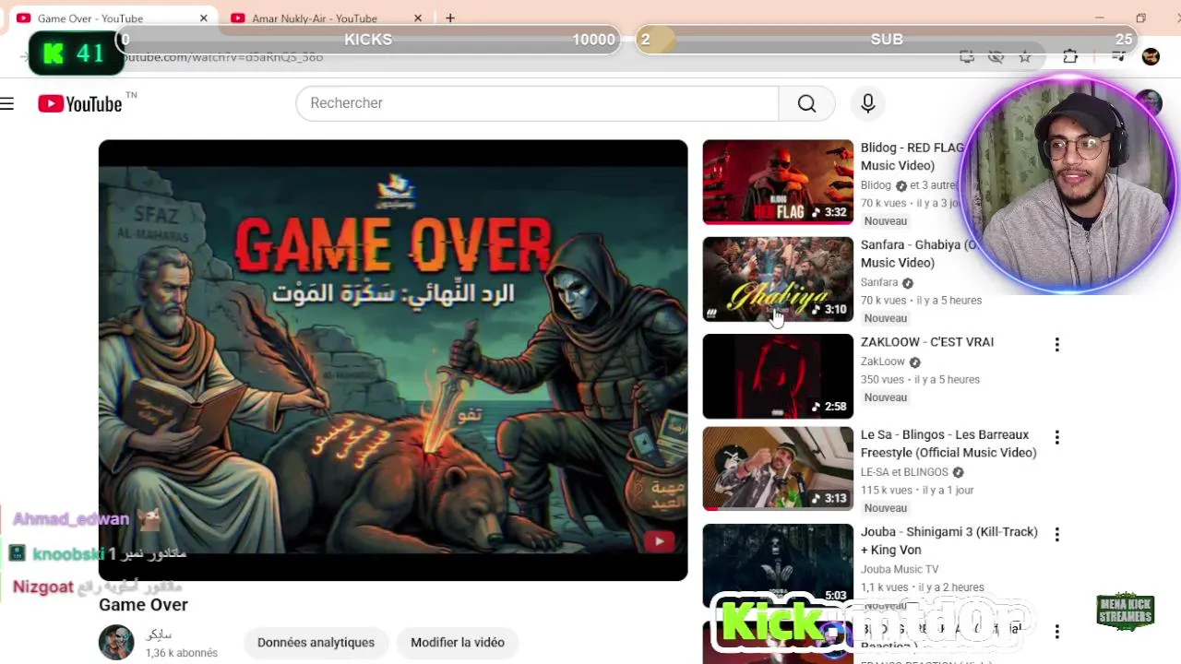Click the magnifier search button

pyautogui.click(x=806, y=103)
